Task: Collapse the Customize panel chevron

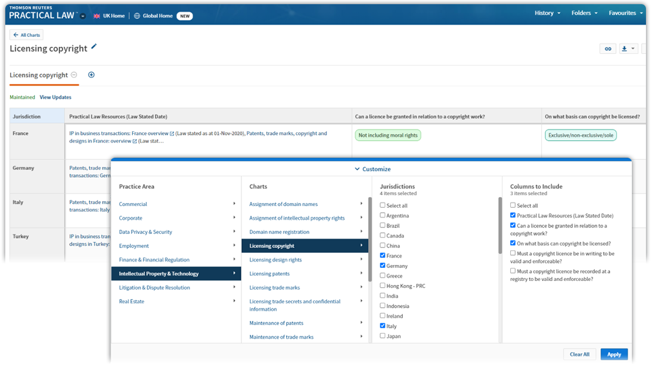Action: pos(357,169)
